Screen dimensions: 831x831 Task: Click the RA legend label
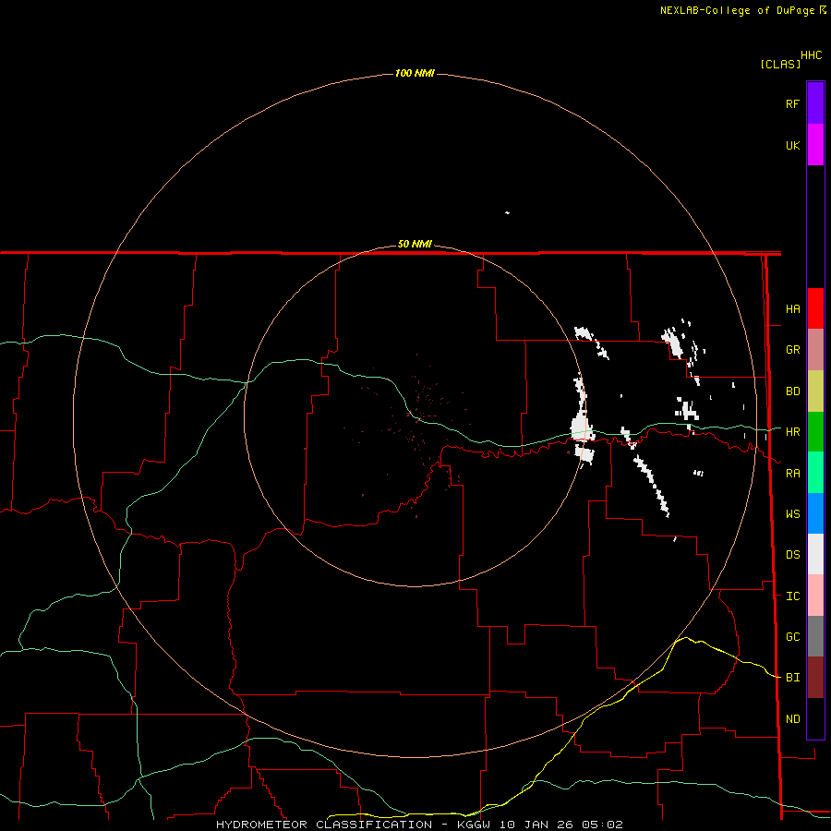click(x=793, y=474)
